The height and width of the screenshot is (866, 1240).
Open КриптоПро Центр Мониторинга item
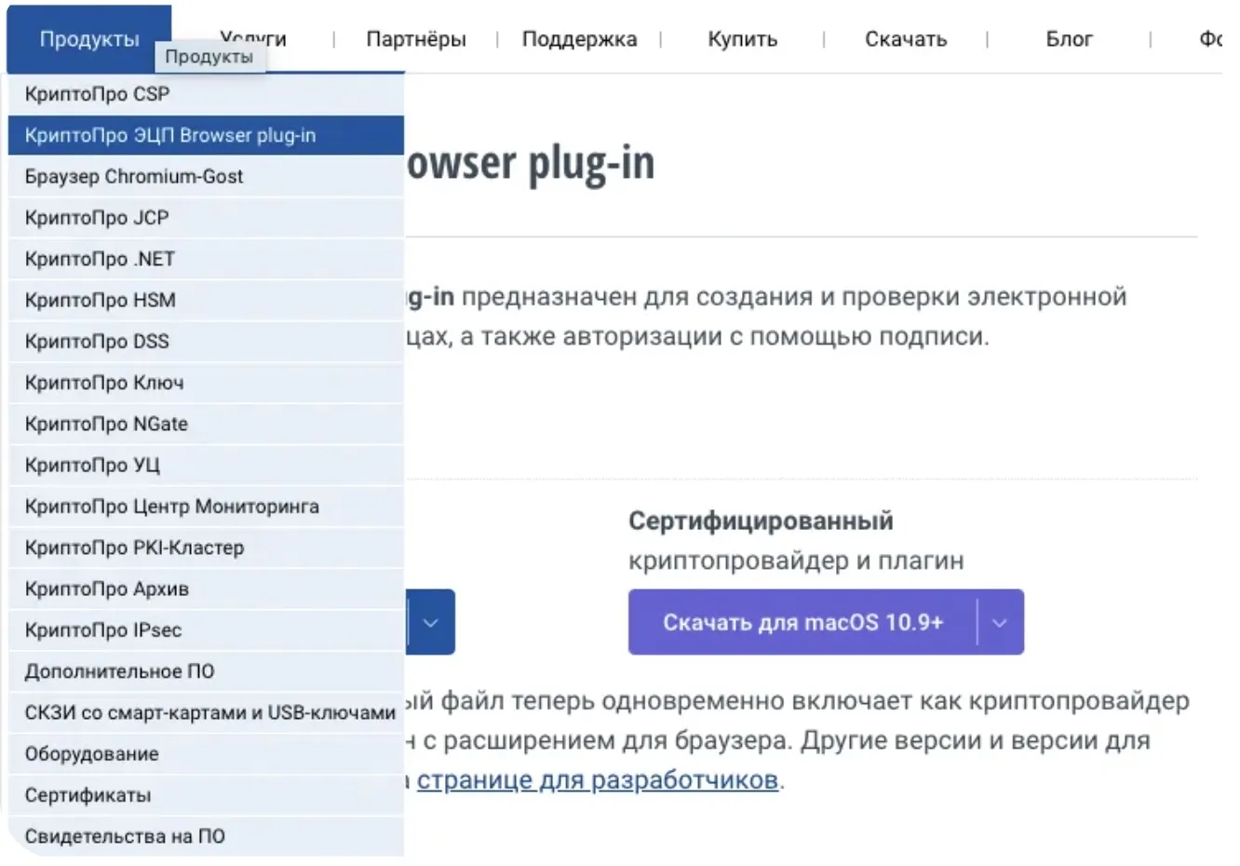point(171,507)
